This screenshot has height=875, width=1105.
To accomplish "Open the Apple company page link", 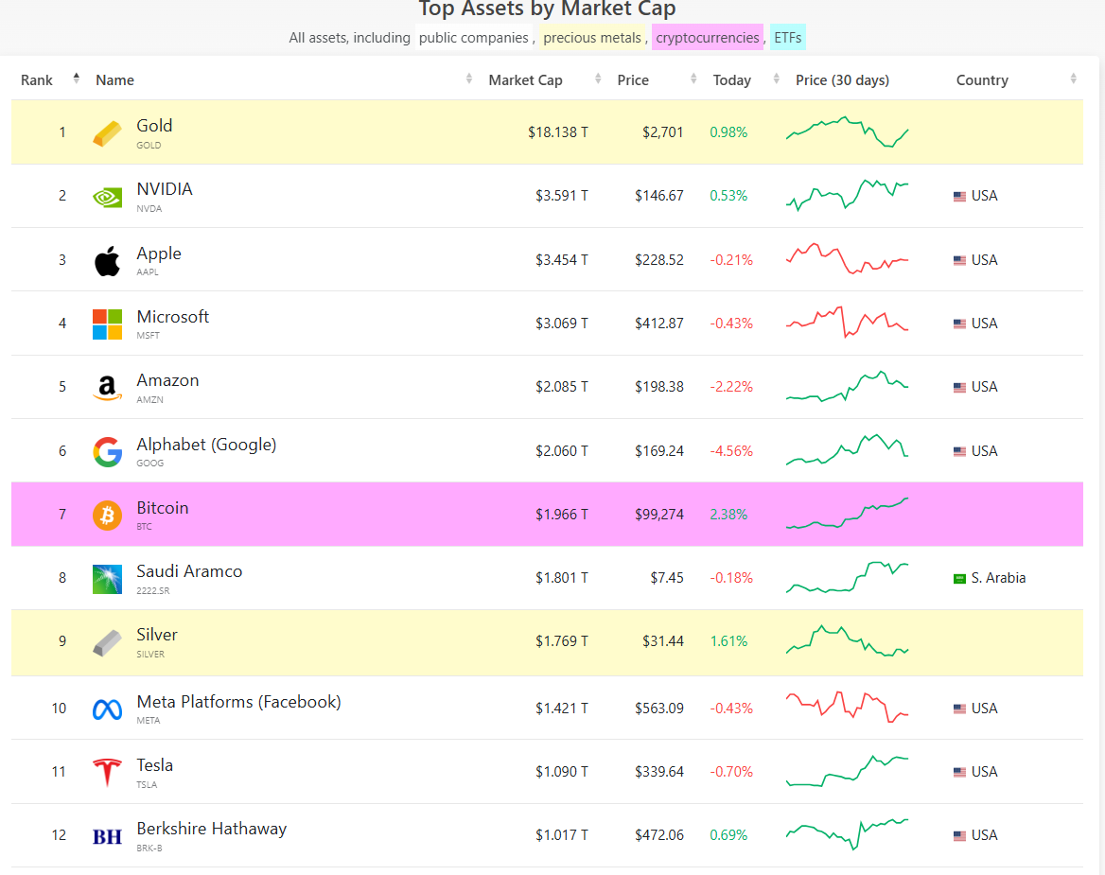I will (x=159, y=254).
